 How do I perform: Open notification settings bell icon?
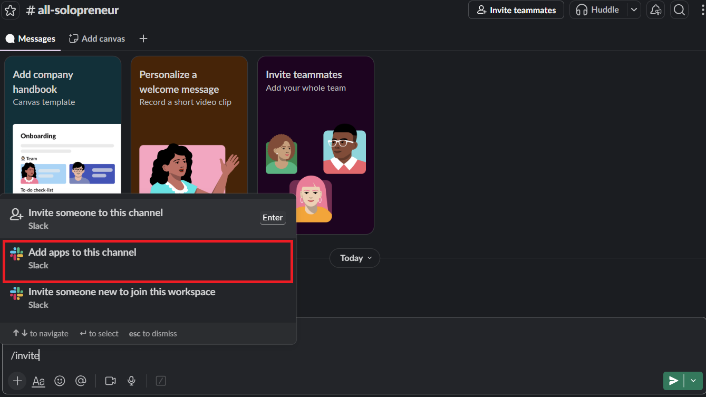656,10
